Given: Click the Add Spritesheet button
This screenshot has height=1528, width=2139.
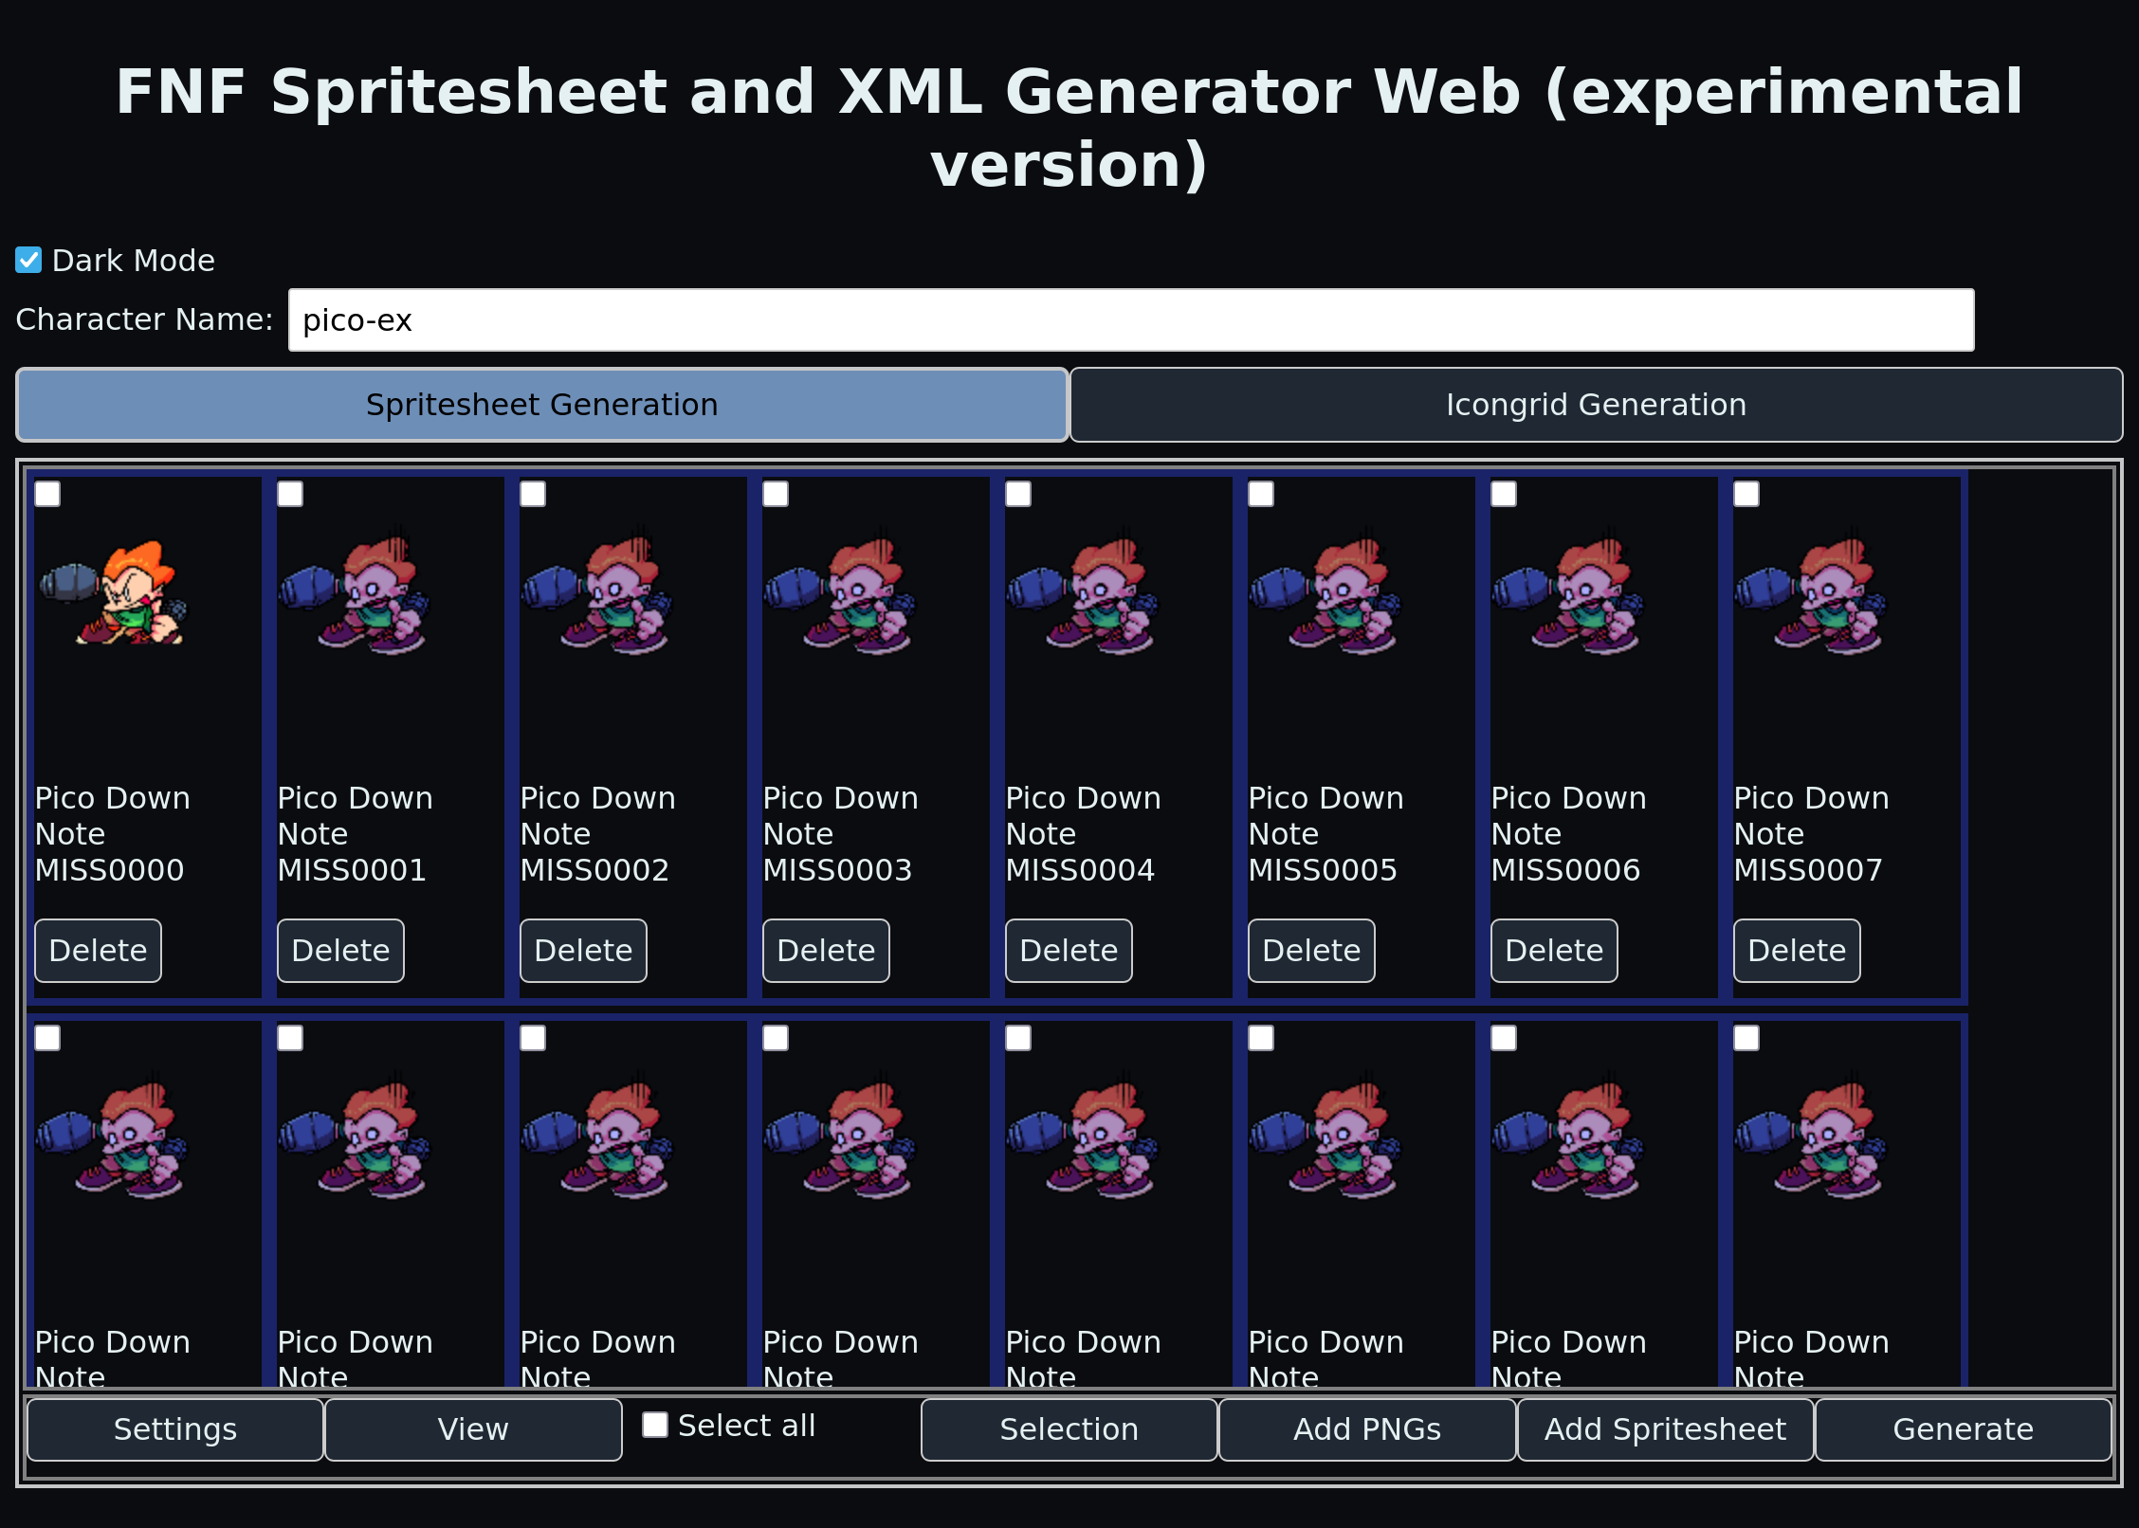Looking at the screenshot, I should coord(1665,1429).
